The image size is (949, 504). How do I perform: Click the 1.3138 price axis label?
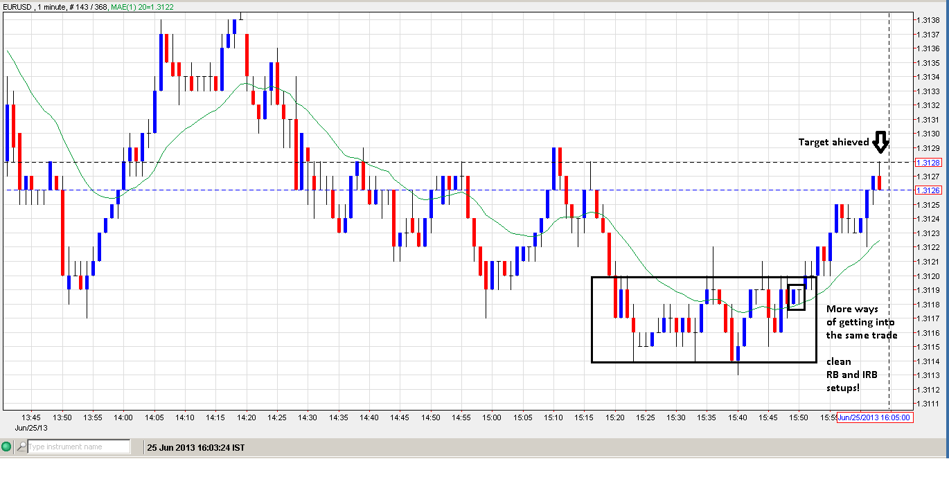928,20
